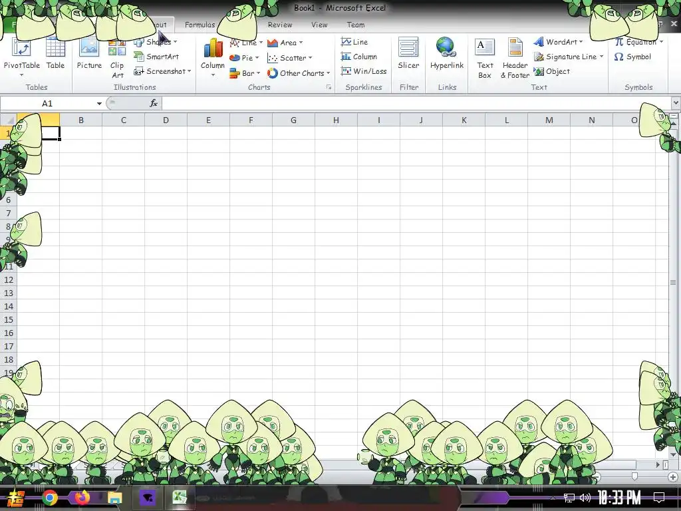The height and width of the screenshot is (511, 681).
Task: Switch to the Formulas tab
Action: tap(200, 25)
